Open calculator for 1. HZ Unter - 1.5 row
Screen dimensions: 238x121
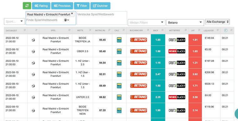[x=119, y=86]
